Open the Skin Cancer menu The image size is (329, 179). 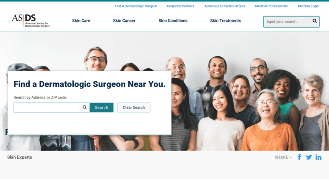point(124,21)
